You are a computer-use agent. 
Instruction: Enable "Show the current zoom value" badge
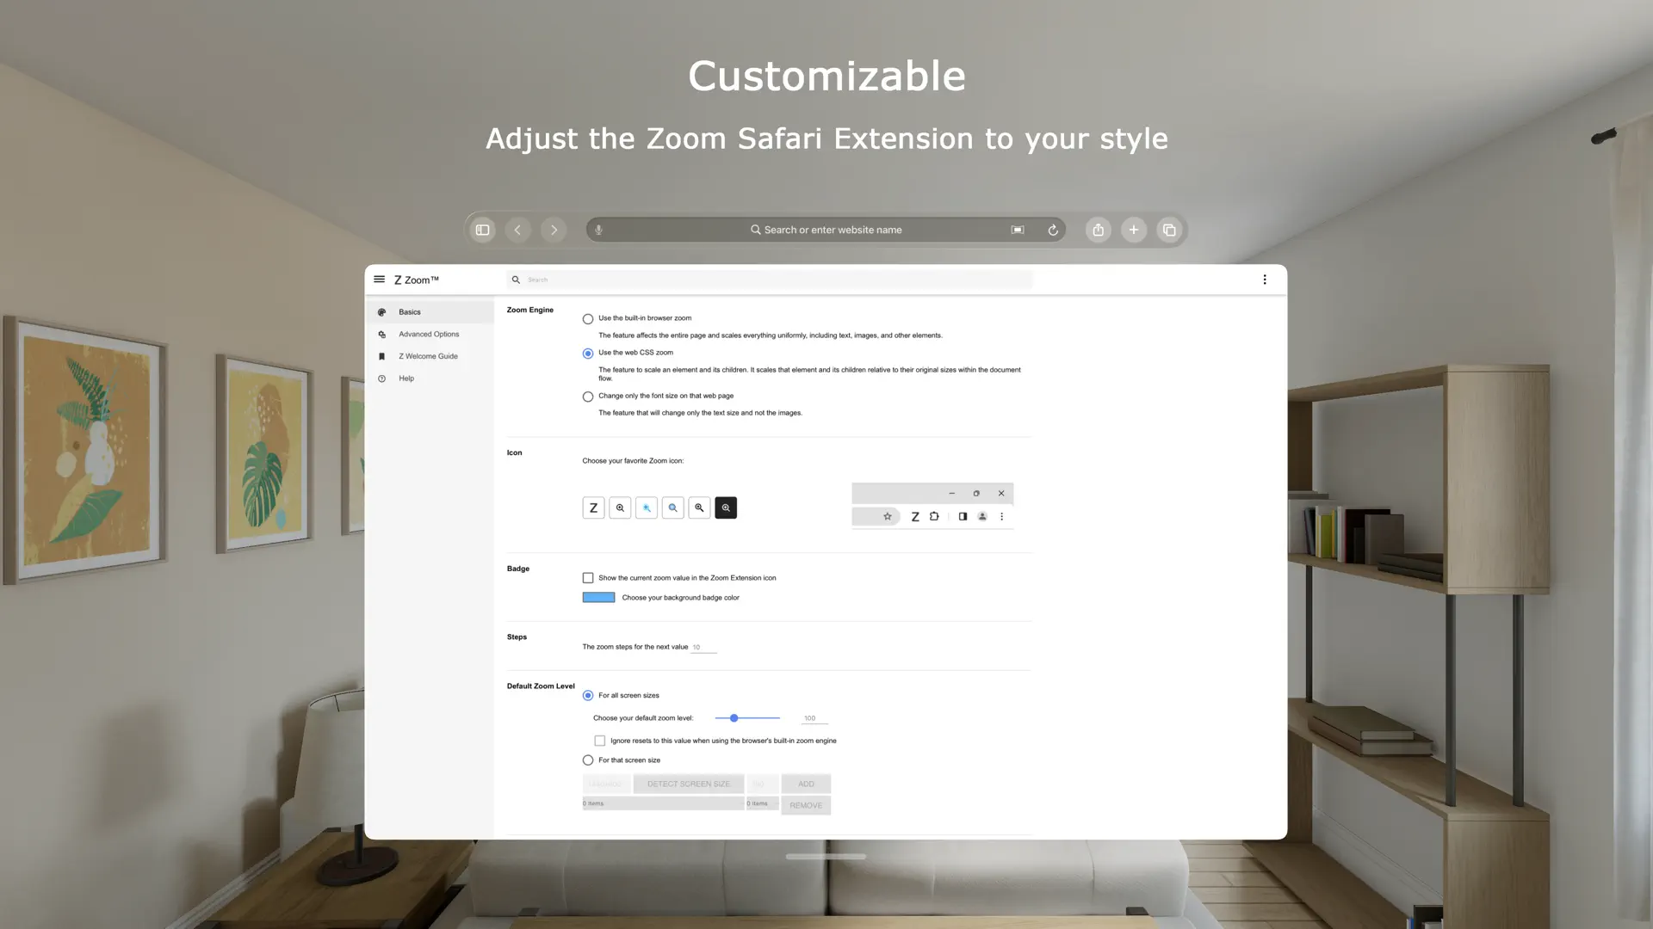coord(588,577)
